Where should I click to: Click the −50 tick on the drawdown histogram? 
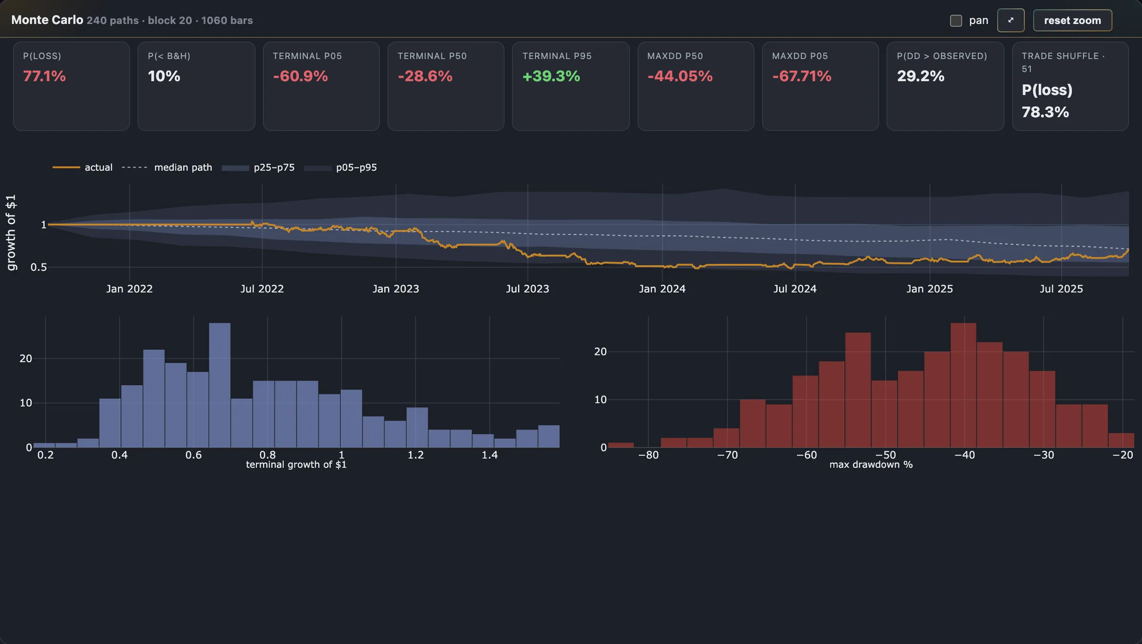click(x=886, y=455)
